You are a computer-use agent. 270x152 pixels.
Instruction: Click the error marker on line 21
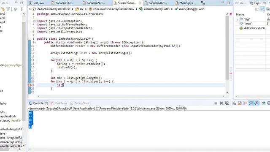[30, 85]
